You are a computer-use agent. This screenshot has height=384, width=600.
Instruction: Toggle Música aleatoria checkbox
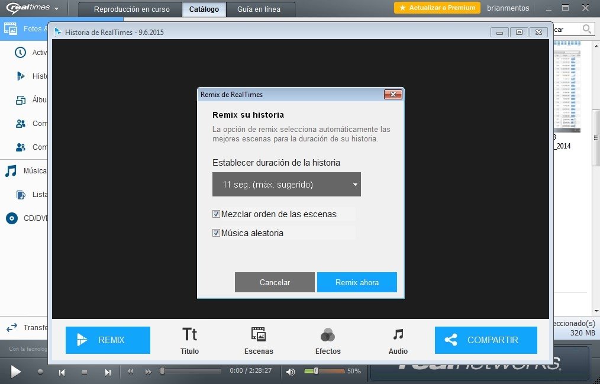click(216, 233)
